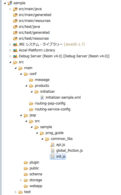Collapse the common_libs folder
The width and height of the screenshot is (121, 195).
[x=42, y=139]
